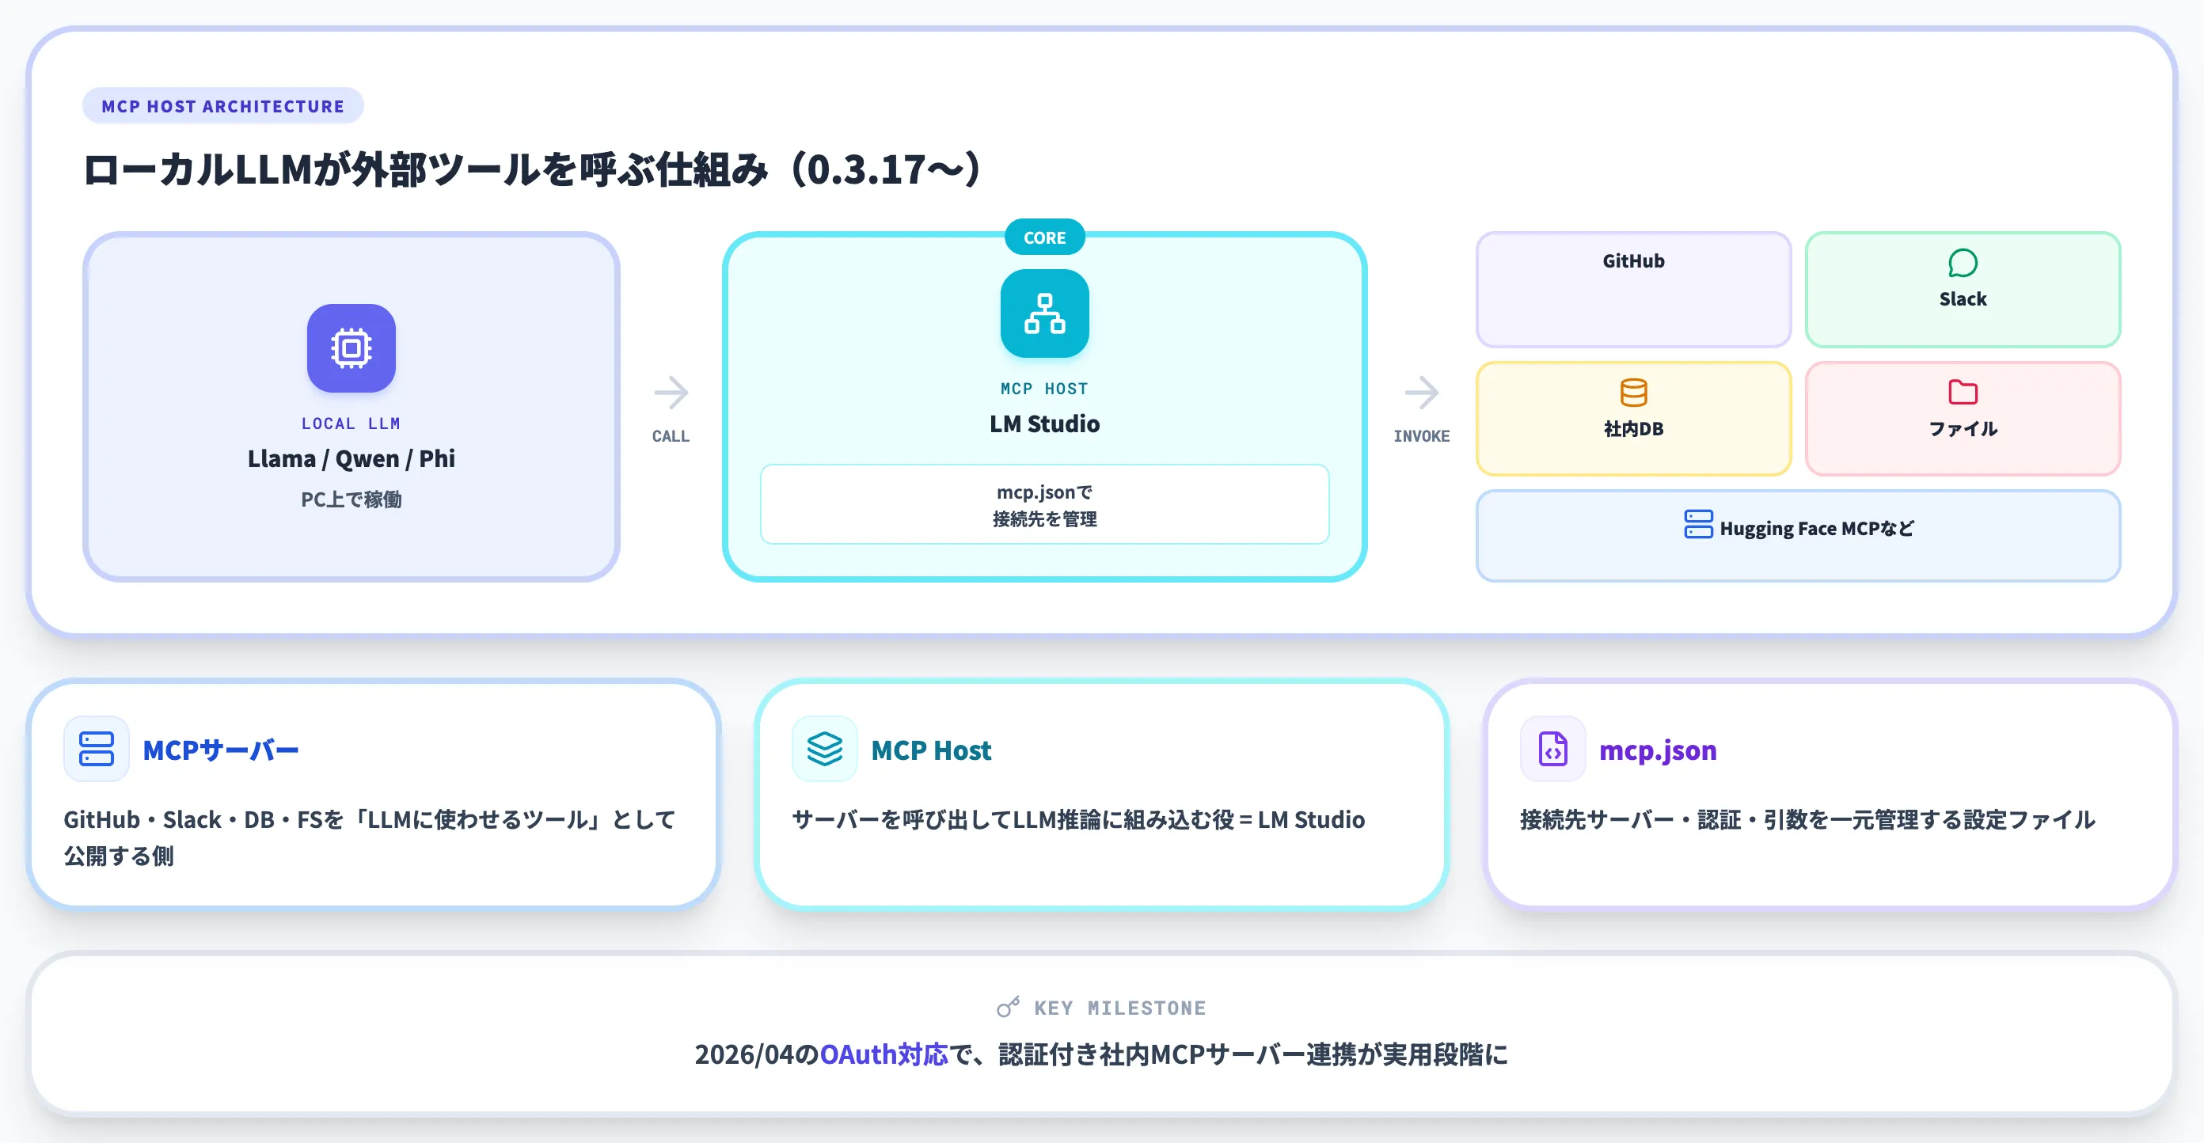Viewport: 2204px width, 1143px height.
Task: Click the PC上で稼働 caption
Action: 351,499
